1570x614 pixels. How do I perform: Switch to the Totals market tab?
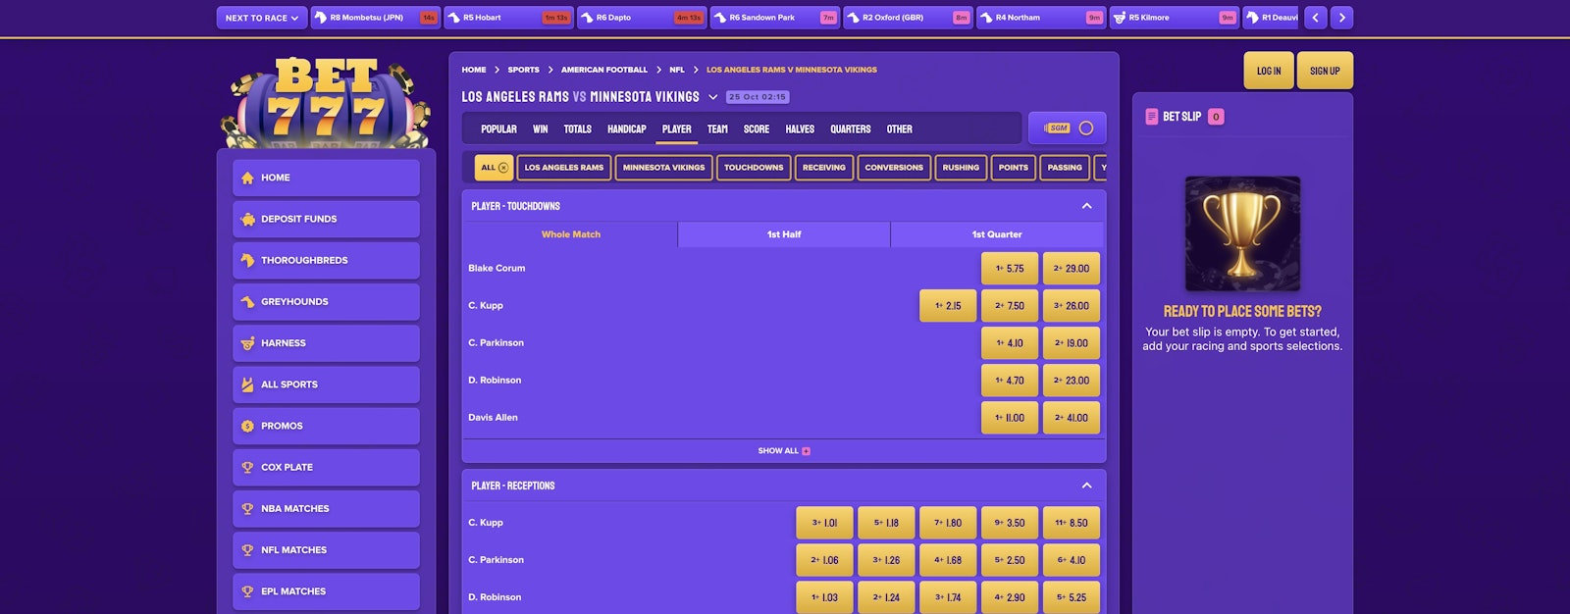point(577,129)
